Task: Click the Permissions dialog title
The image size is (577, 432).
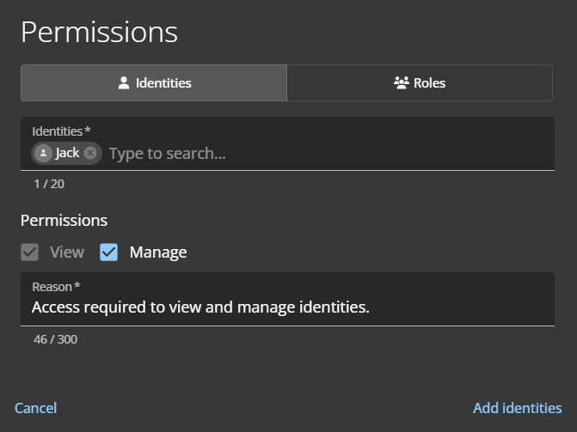Action: coord(99,33)
